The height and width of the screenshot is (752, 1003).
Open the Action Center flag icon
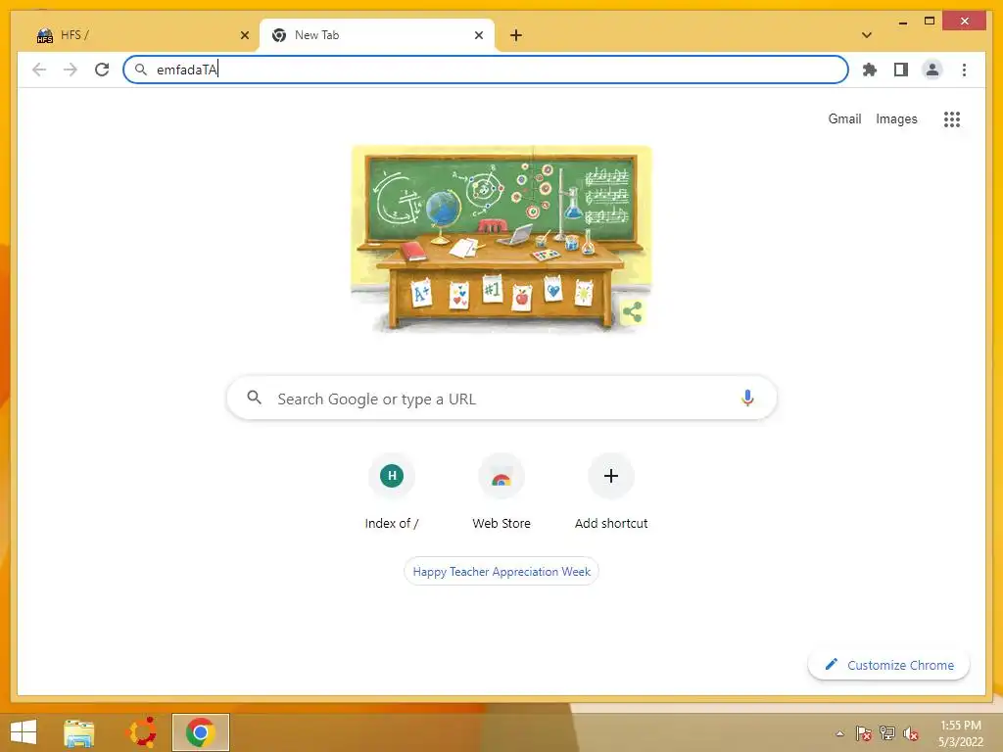[864, 733]
